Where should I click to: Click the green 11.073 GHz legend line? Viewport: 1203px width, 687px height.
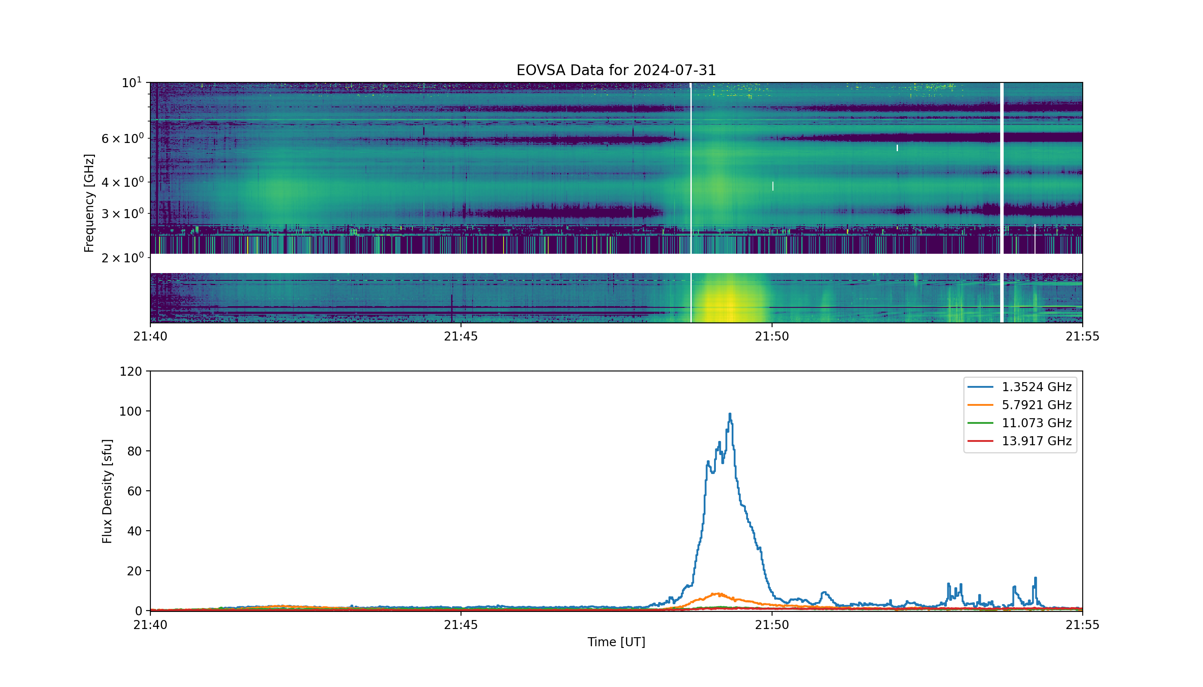coord(980,423)
